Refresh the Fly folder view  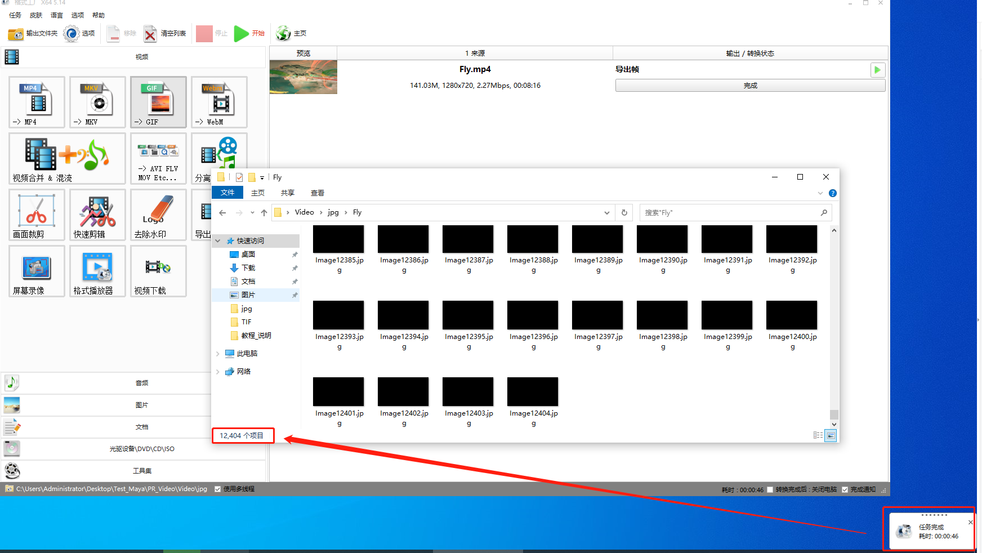coord(624,213)
